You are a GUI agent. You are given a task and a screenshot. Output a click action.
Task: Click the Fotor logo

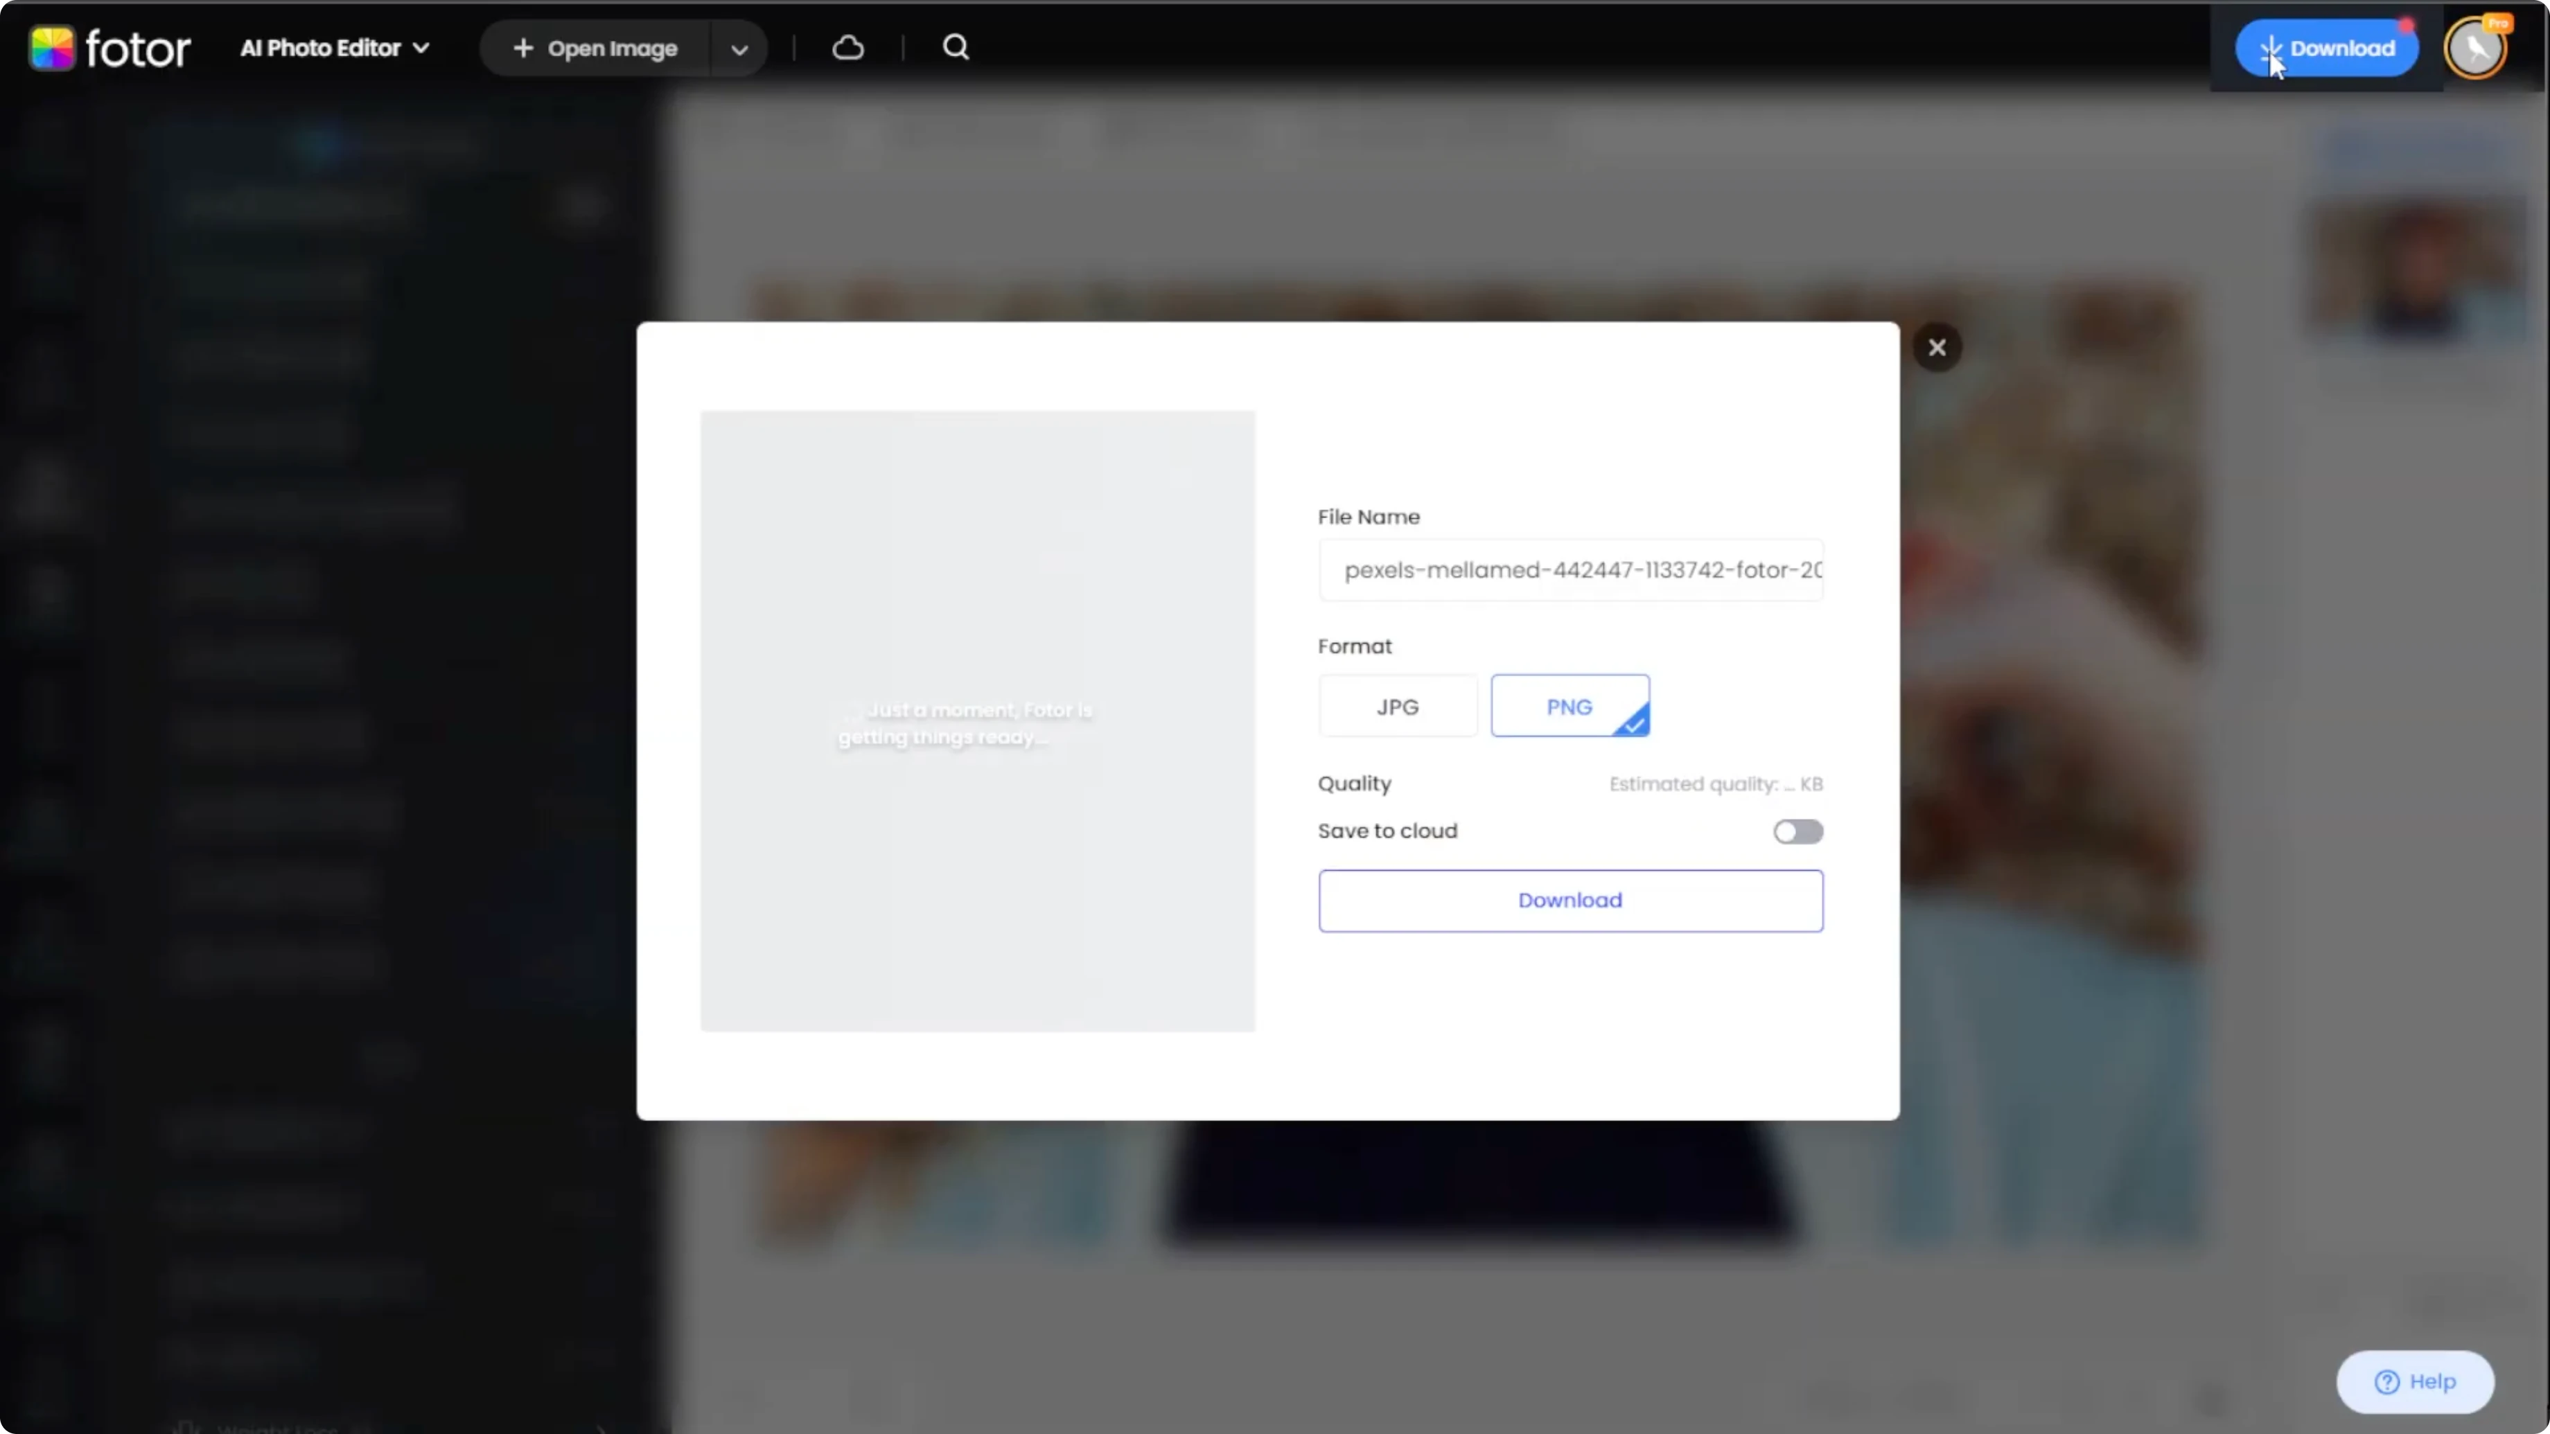[x=110, y=48]
